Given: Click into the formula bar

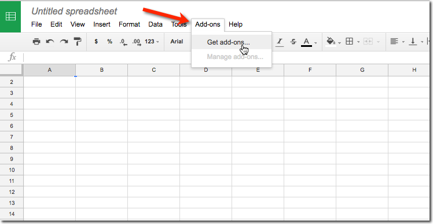Looking at the screenshot, I should coord(226,57).
